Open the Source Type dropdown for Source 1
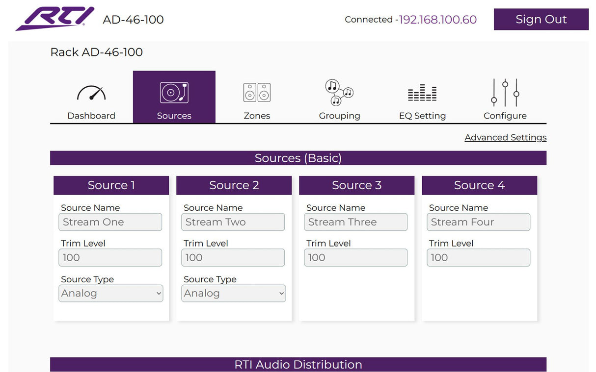The image size is (596, 372). click(x=110, y=293)
